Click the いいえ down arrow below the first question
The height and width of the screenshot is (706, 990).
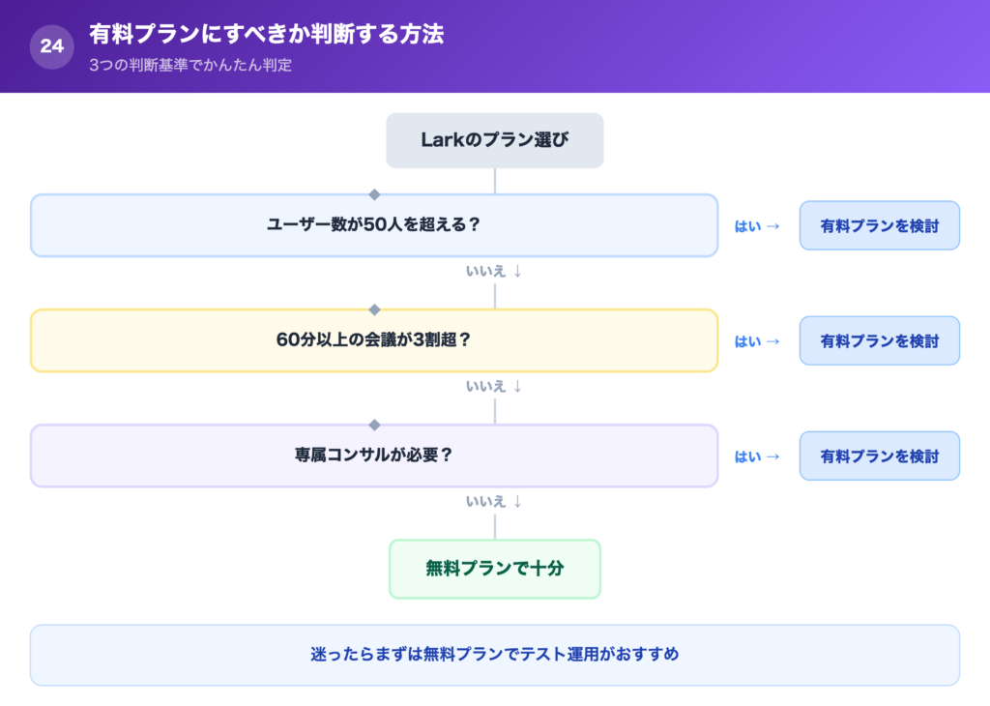click(494, 272)
